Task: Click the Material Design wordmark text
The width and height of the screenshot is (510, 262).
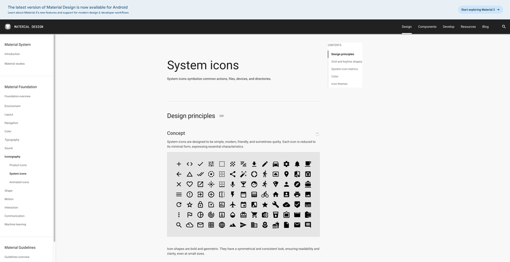Action: pyautogui.click(x=29, y=26)
